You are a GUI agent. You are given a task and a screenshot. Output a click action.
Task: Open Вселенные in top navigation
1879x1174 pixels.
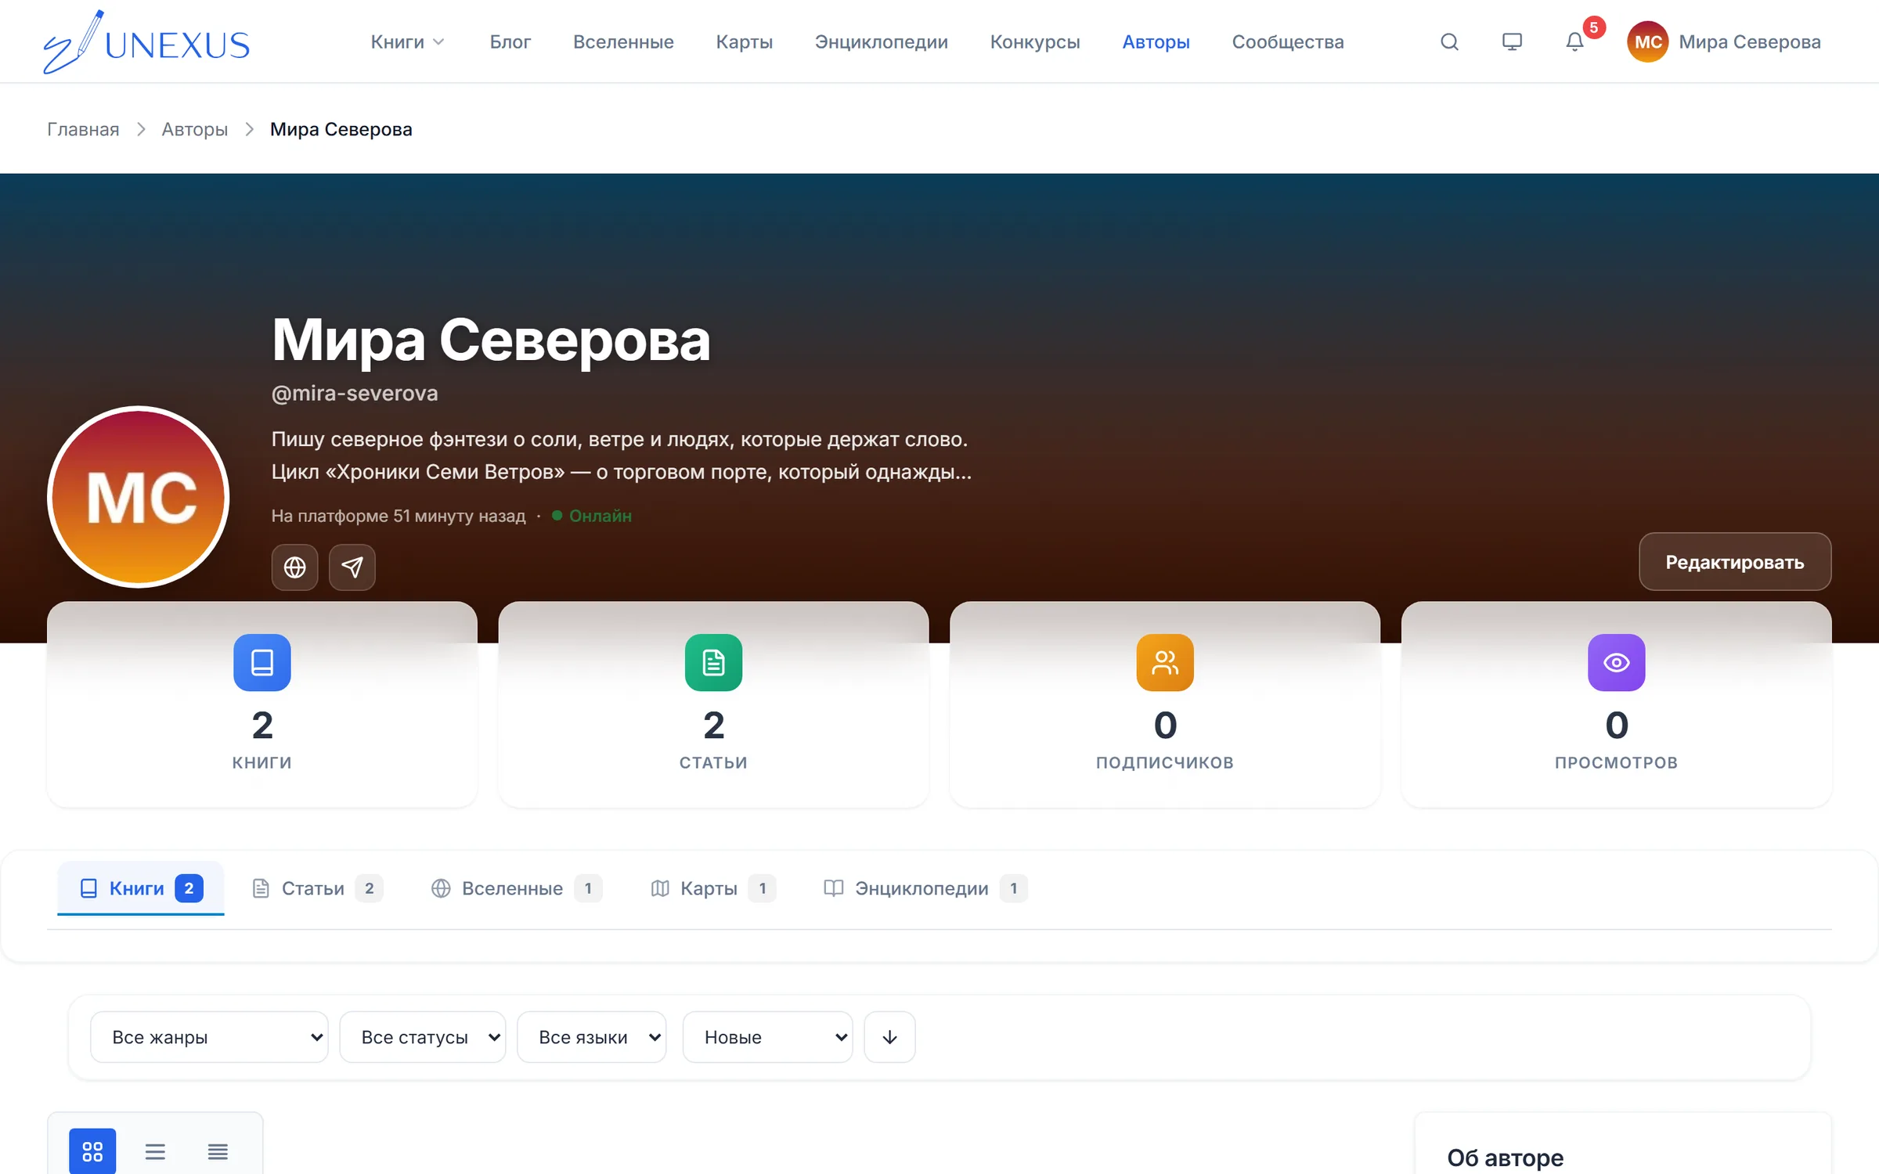(623, 41)
